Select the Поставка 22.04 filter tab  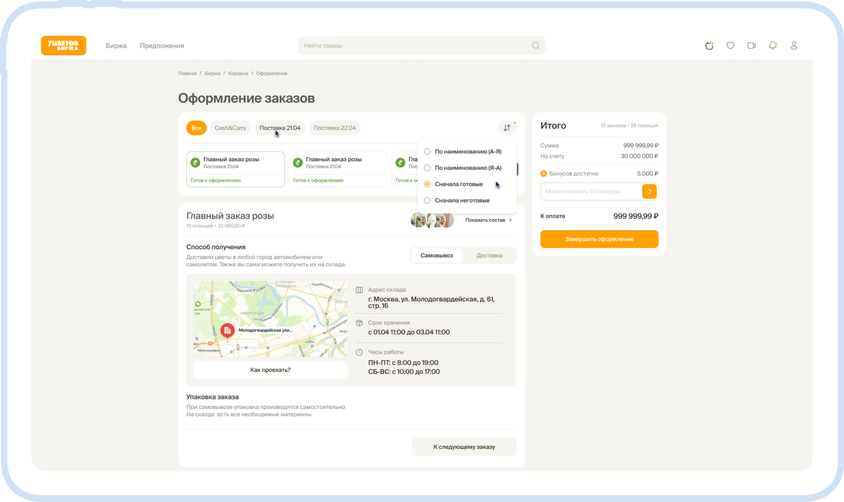pos(335,128)
